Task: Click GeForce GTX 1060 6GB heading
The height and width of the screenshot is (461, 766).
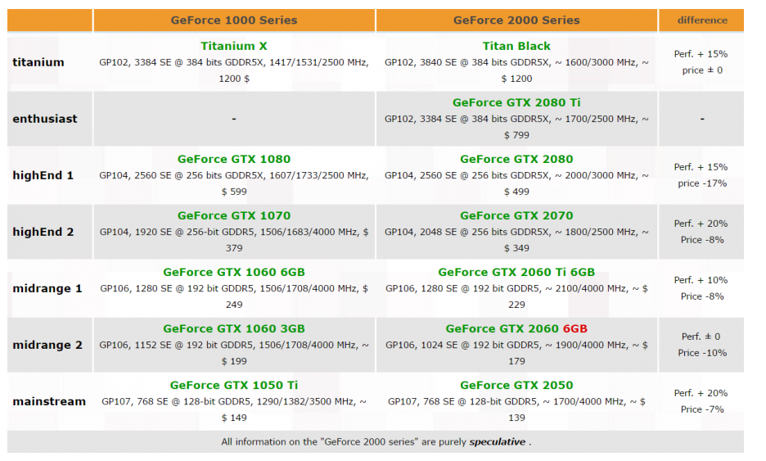Action: (233, 273)
